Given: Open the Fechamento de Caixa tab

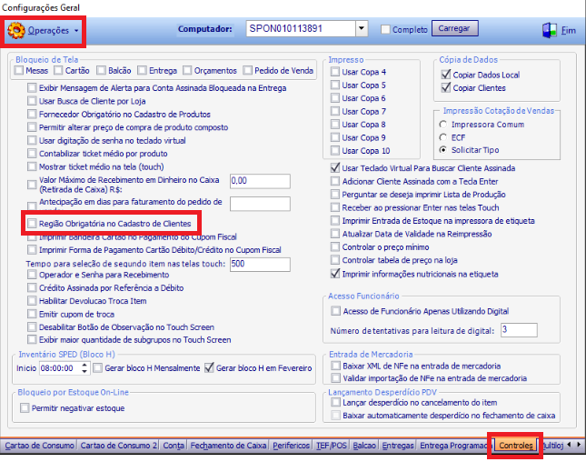Looking at the screenshot, I should click(228, 445).
